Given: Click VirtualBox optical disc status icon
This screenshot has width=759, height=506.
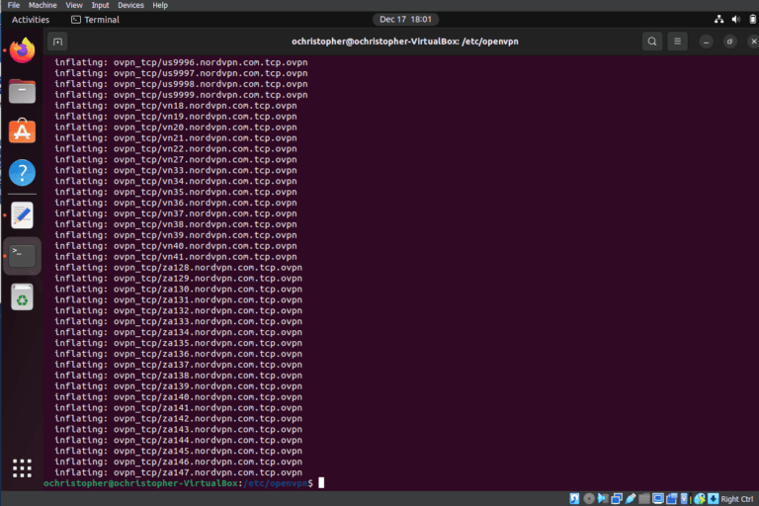Looking at the screenshot, I should (589, 499).
